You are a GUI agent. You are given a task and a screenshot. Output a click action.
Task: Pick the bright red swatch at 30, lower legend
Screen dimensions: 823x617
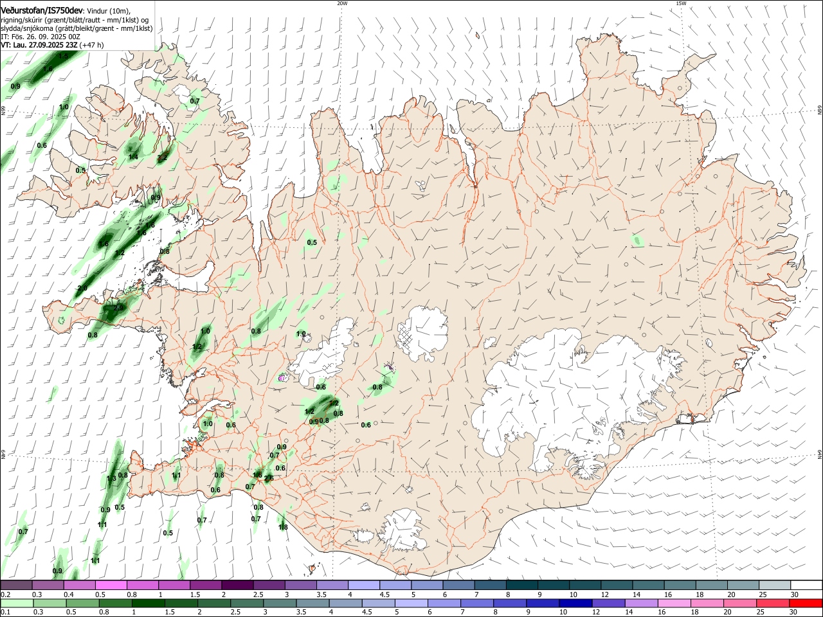pyautogui.click(x=806, y=603)
